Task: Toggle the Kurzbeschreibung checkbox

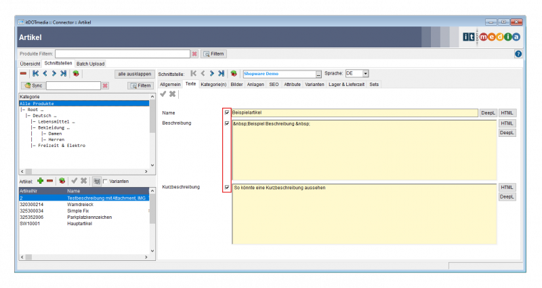Action: [x=226, y=187]
